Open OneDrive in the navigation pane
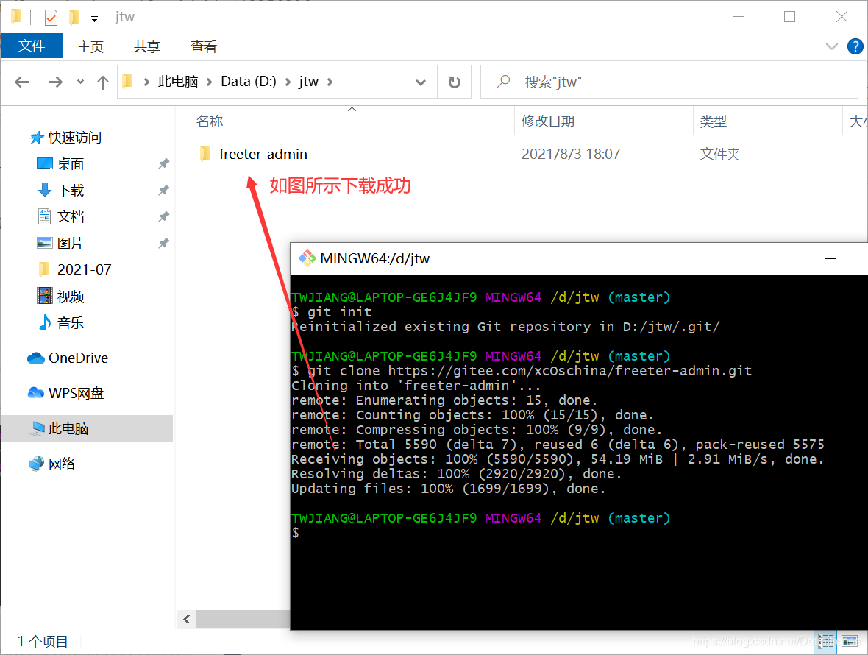Screen dimensions: 868x655 (78, 358)
